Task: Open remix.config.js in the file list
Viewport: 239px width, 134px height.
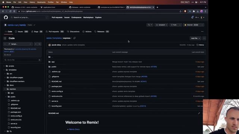Action: point(57,91)
